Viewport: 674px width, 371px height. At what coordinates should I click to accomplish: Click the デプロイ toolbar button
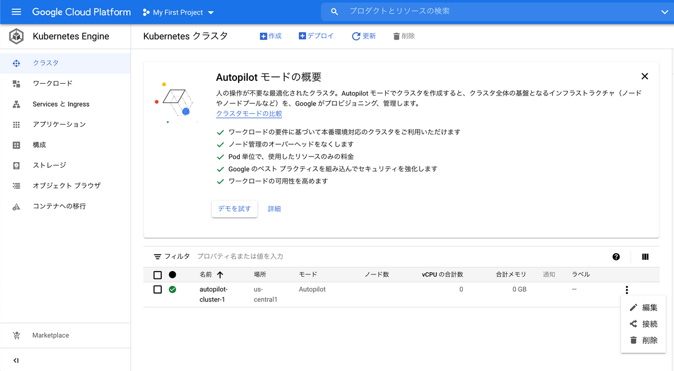pyautogui.click(x=316, y=36)
